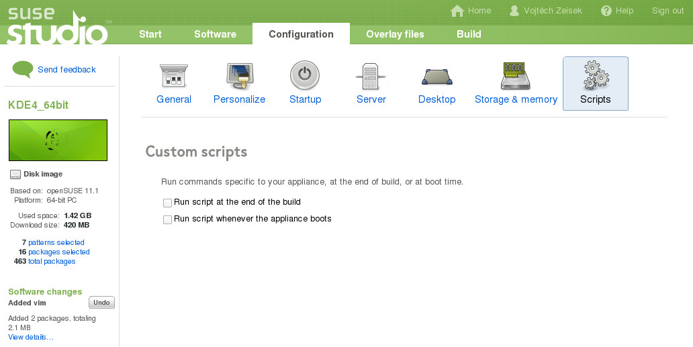Open the total packages link
This screenshot has width=693, height=347.
52,261
